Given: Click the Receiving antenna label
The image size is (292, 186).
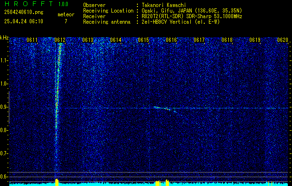Looking at the screenshot, I should pos(107,22).
